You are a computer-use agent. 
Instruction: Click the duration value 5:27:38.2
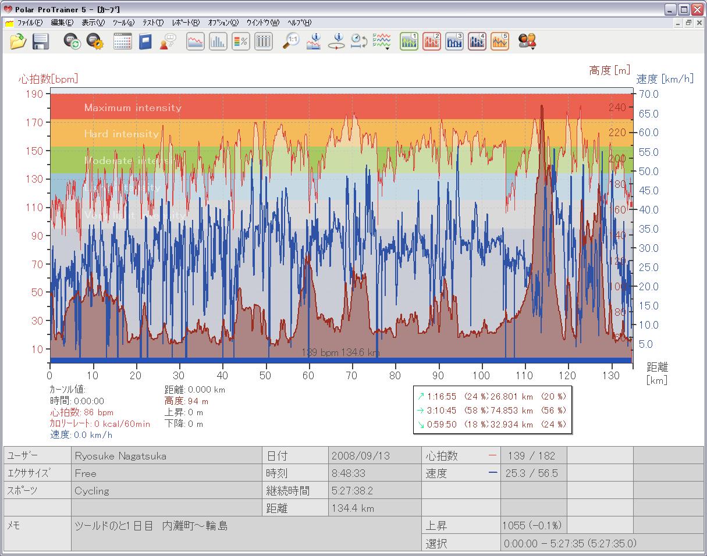375,490
